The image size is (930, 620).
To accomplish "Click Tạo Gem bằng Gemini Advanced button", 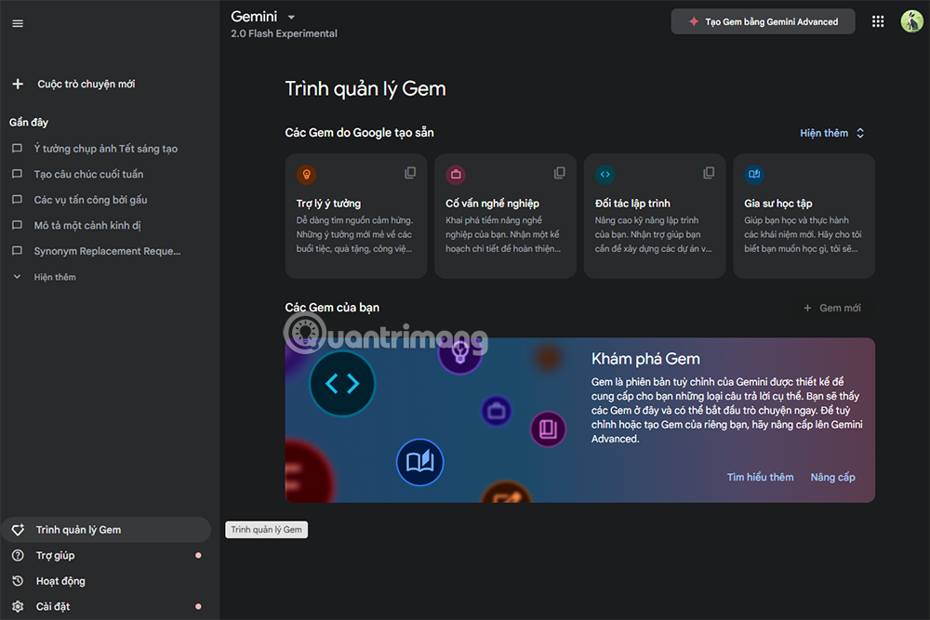I will click(763, 22).
